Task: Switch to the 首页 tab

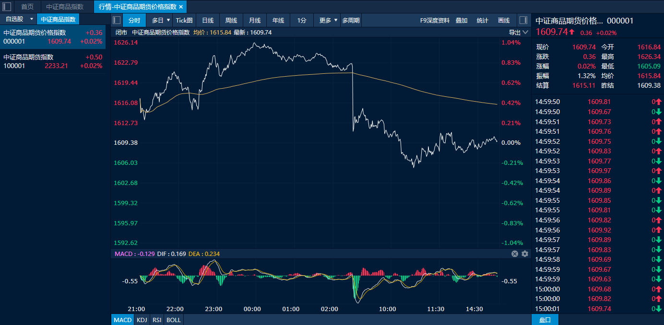Action: (x=27, y=7)
